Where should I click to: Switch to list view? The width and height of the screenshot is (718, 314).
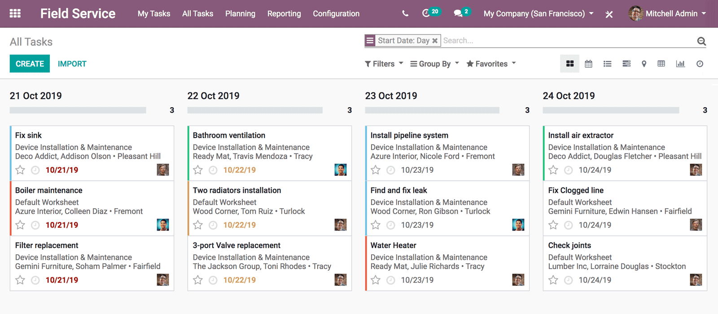[x=607, y=64]
